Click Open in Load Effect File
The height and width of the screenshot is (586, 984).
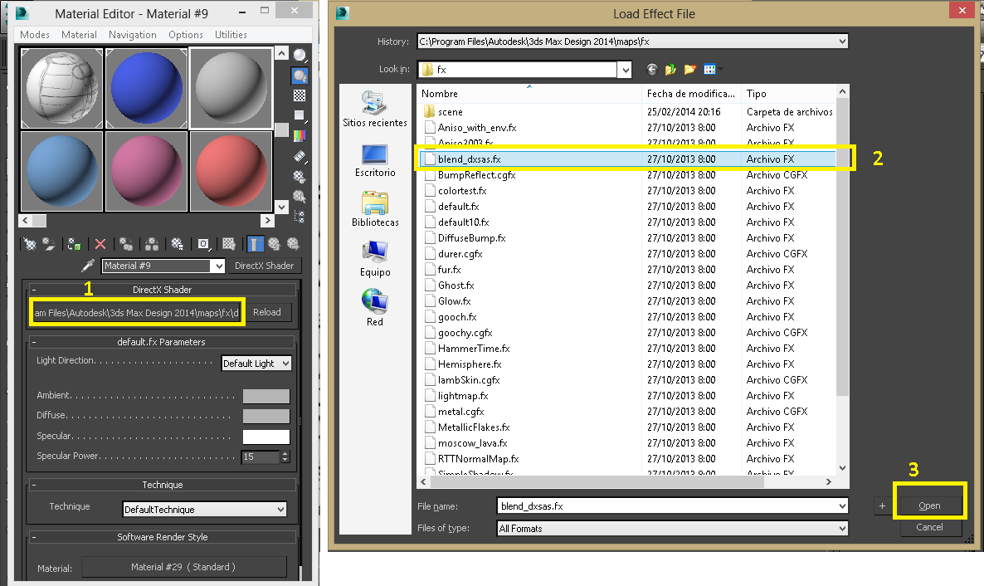tap(929, 505)
